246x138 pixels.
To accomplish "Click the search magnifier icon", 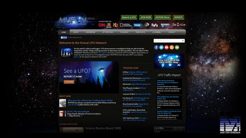I will point(183,41).
